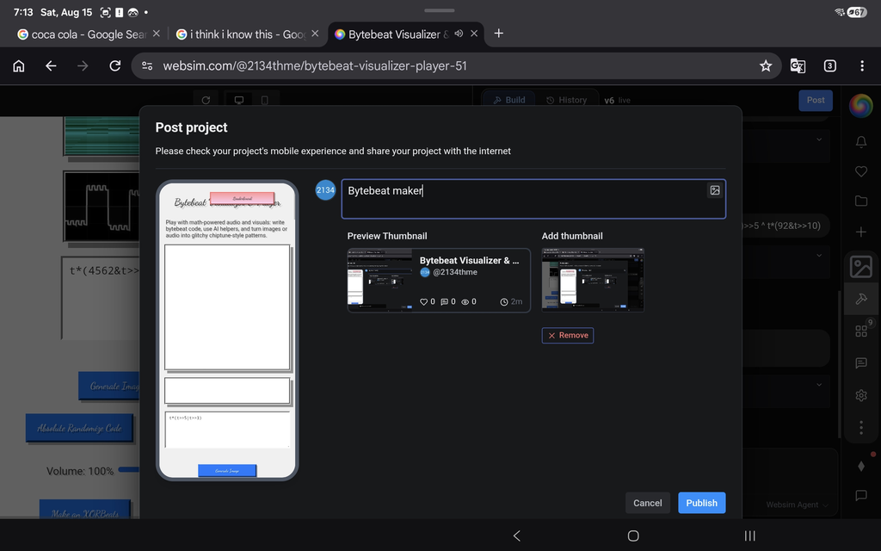Click the 2134 user avatar

[x=325, y=190]
